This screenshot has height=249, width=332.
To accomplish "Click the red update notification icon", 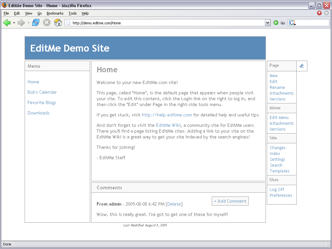I will pos(319,13).
